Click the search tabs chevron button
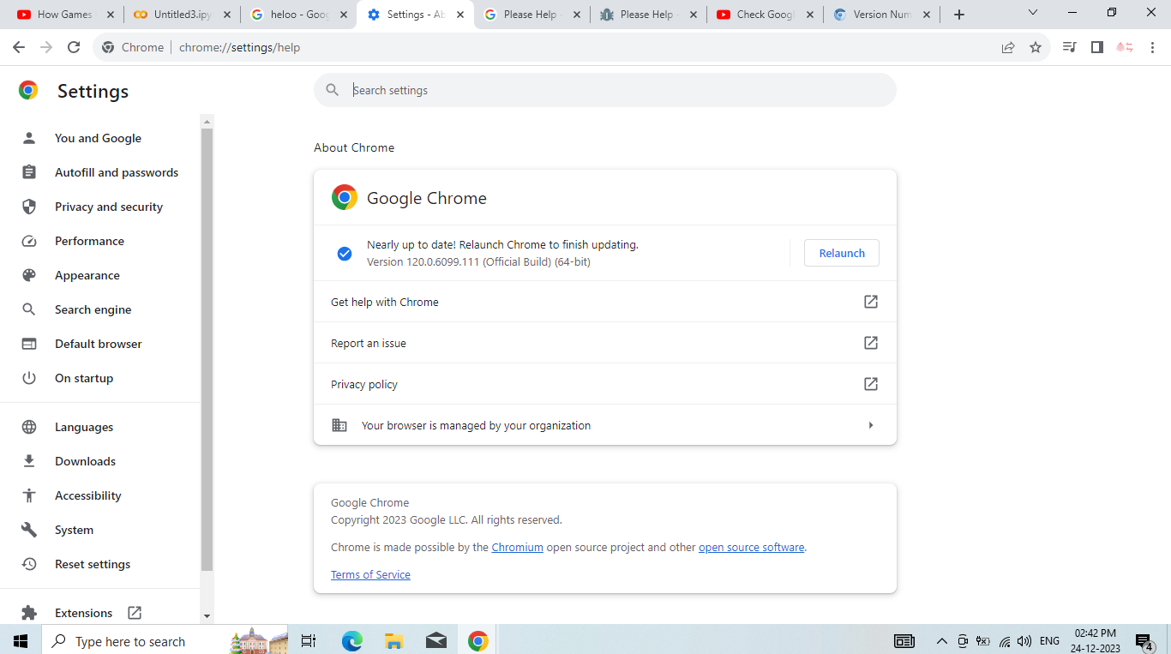 click(1032, 13)
